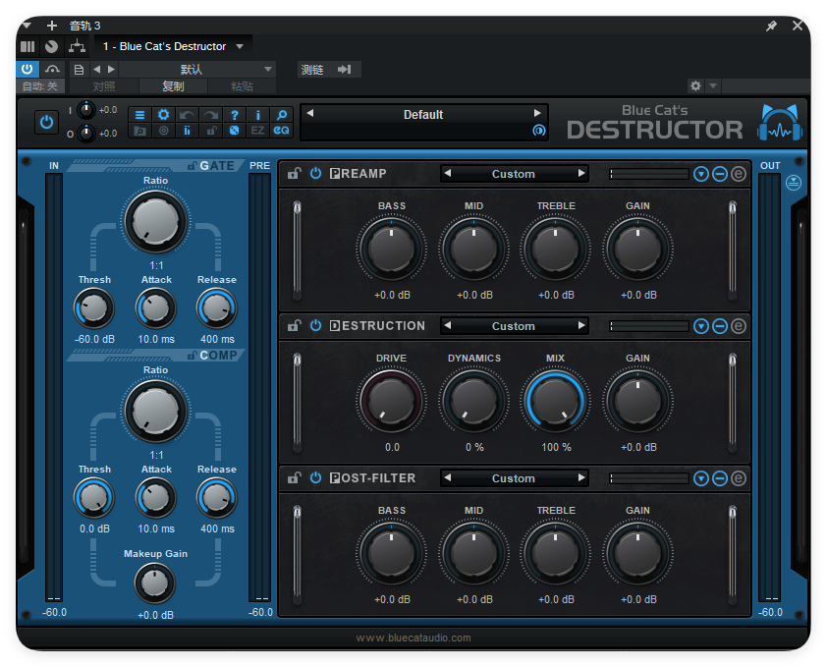Expand PREAMP section down-arrow circle icon

701,174
